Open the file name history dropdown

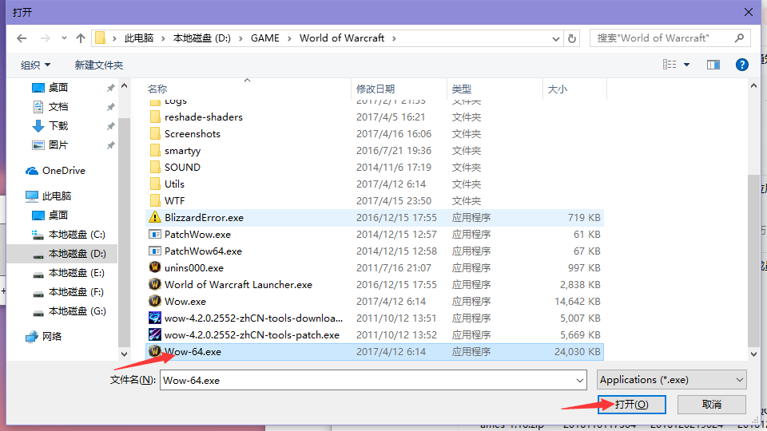[580, 380]
